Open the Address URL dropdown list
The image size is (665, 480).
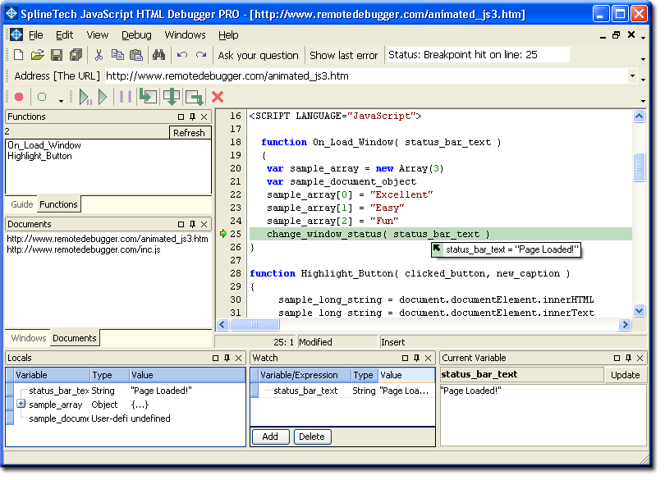pyautogui.click(x=632, y=76)
